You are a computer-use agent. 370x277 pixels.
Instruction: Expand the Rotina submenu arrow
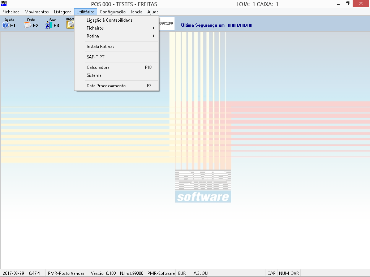154,36
